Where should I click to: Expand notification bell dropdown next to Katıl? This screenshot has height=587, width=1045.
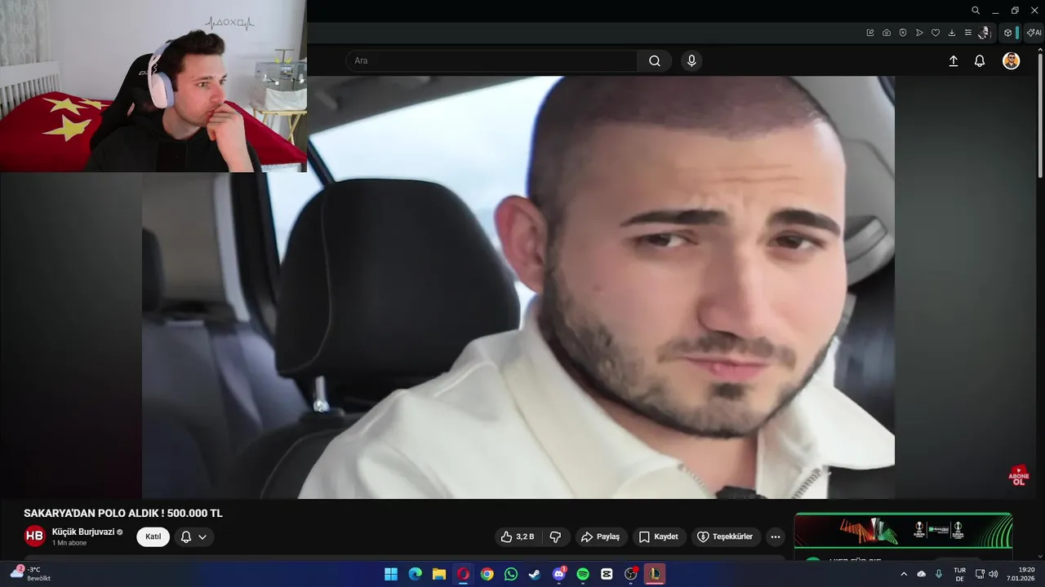tap(193, 536)
